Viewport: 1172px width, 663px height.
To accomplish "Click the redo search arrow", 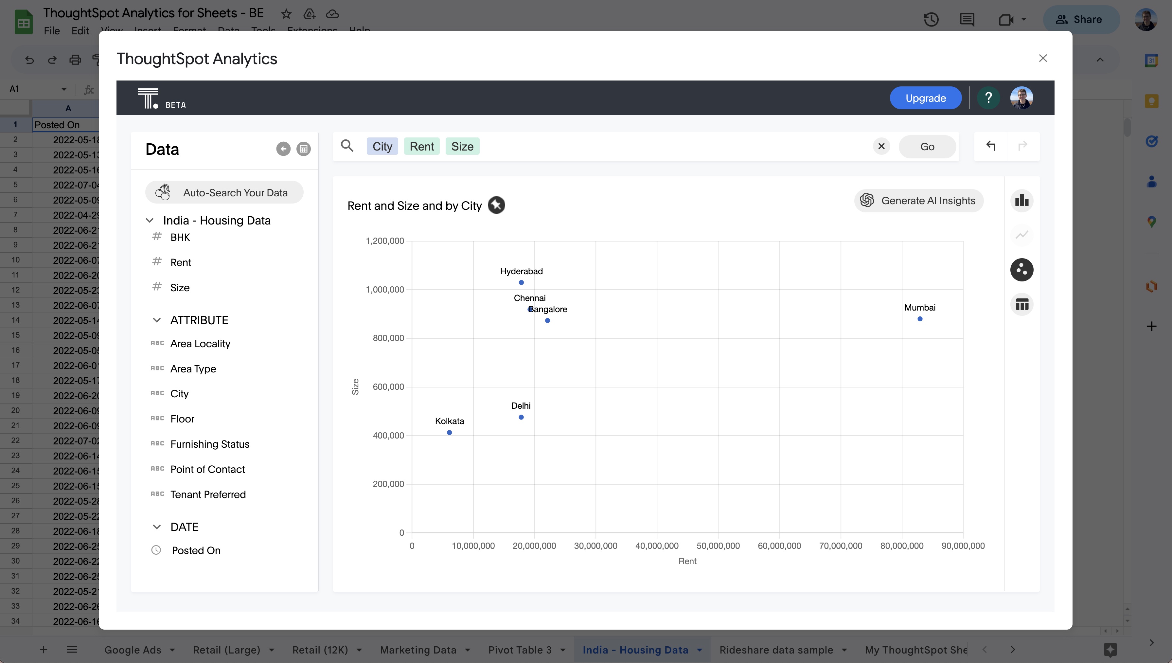I will pos(1023,146).
